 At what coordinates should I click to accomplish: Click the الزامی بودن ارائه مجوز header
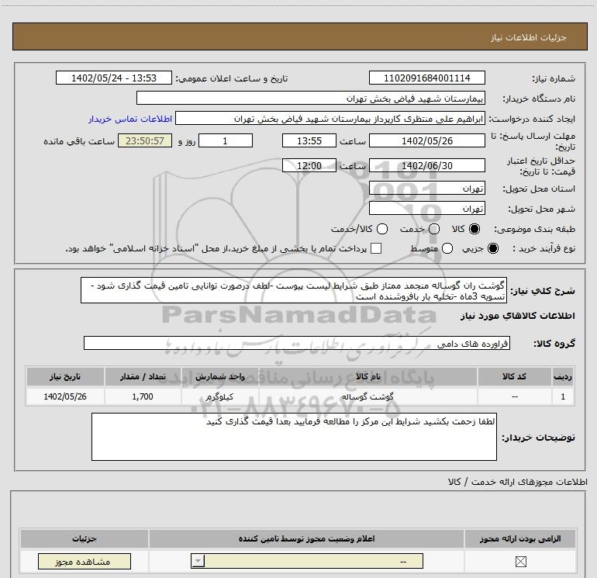point(520,538)
